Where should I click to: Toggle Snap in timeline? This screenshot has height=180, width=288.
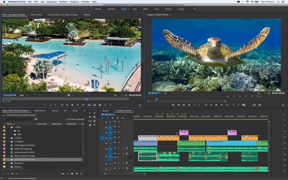pyautogui.click(x=108, y=118)
